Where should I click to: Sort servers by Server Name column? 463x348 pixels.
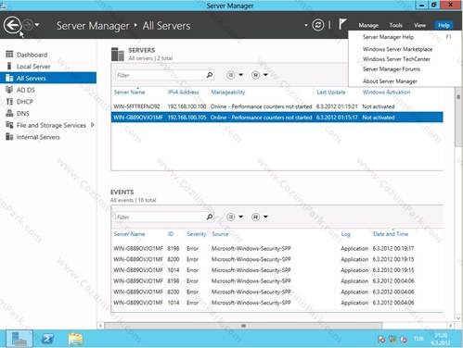pyautogui.click(x=129, y=92)
